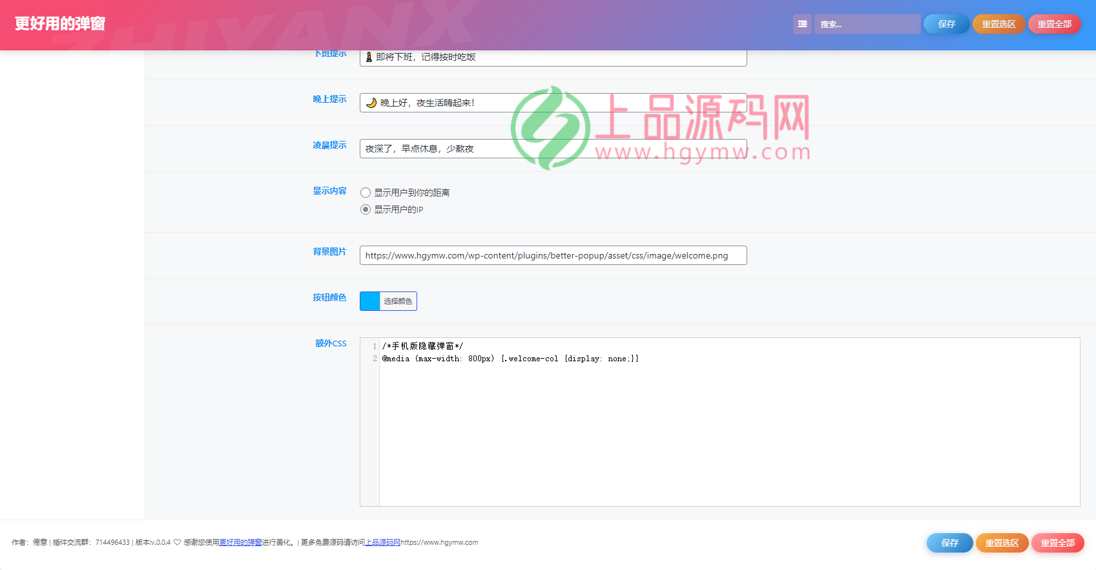Click the expand-all options icon beside search
Viewport: 1096px width, 570px height.
[802, 24]
